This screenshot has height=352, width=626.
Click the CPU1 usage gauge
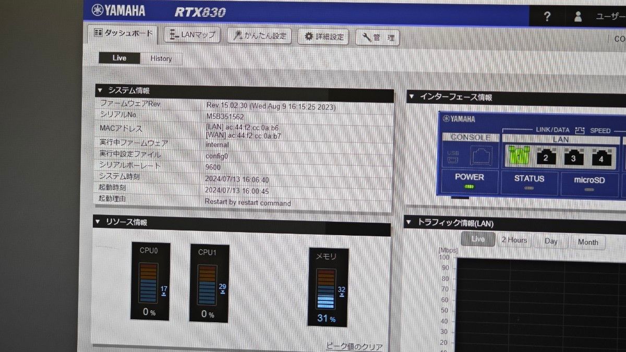[x=209, y=283]
